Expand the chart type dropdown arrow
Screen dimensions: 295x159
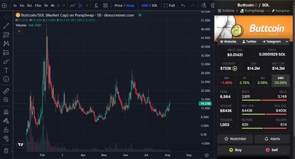pos(87,6)
